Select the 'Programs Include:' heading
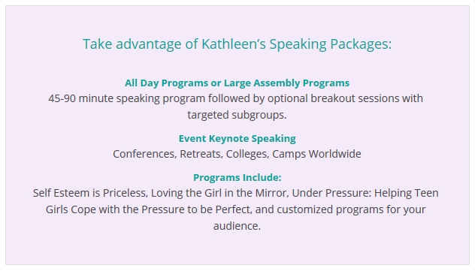This screenshot has width=475, height=271. pos(237,178)
